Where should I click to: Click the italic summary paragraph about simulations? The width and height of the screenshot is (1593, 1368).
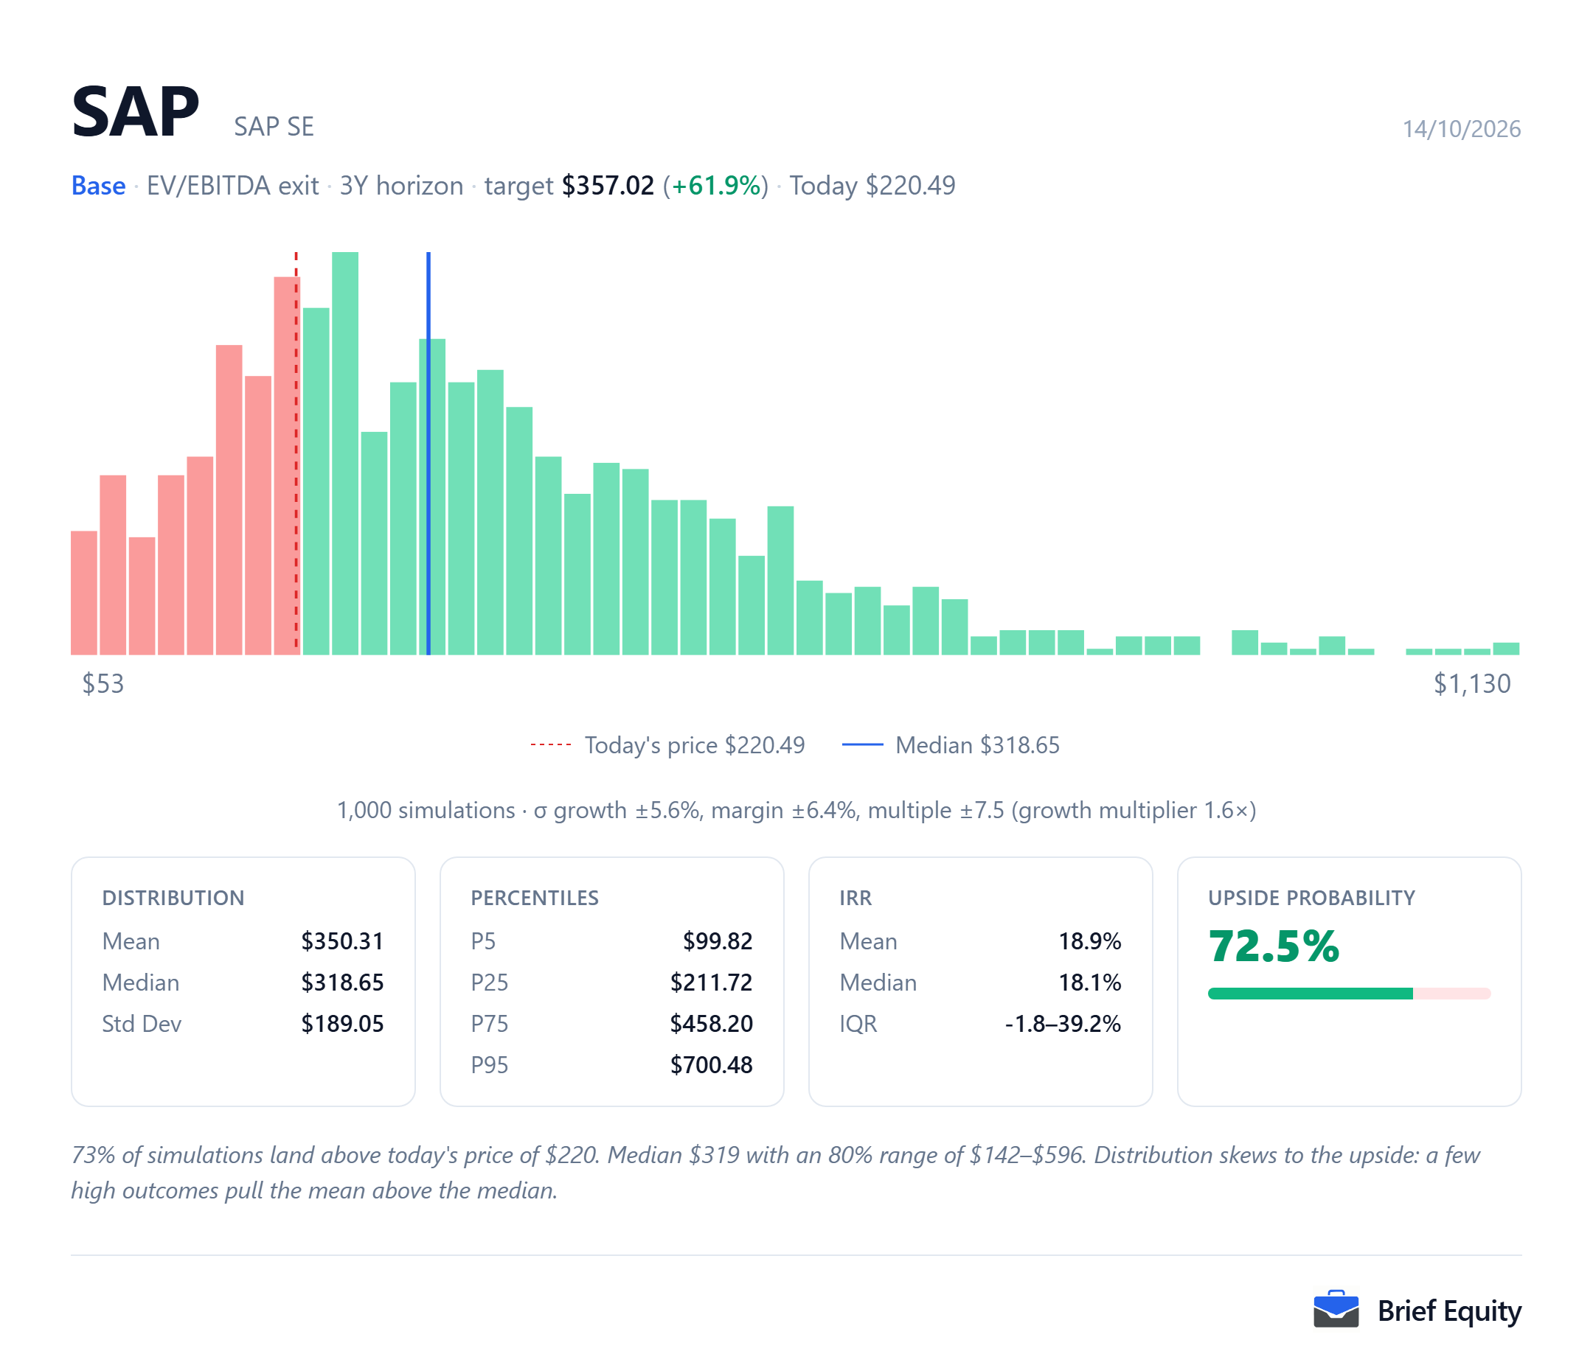pyautogui.click(x=775, y=1173)
